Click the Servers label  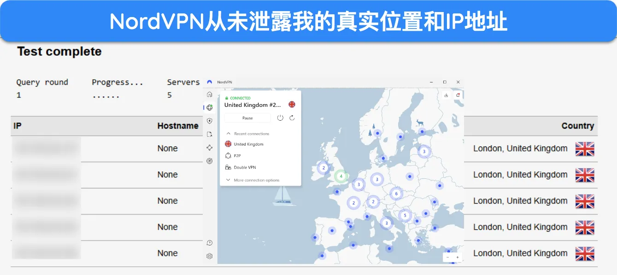[x=183, y=82]
